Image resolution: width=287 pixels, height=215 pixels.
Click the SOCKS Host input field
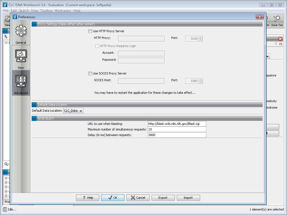point(141,81)
